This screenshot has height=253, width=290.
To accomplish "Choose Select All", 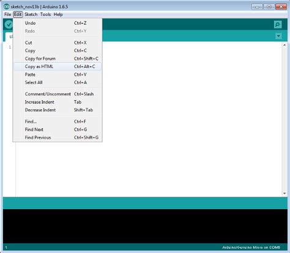I will pos(58,82).
